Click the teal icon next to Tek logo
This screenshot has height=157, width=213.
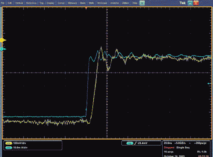click(190, 3)
